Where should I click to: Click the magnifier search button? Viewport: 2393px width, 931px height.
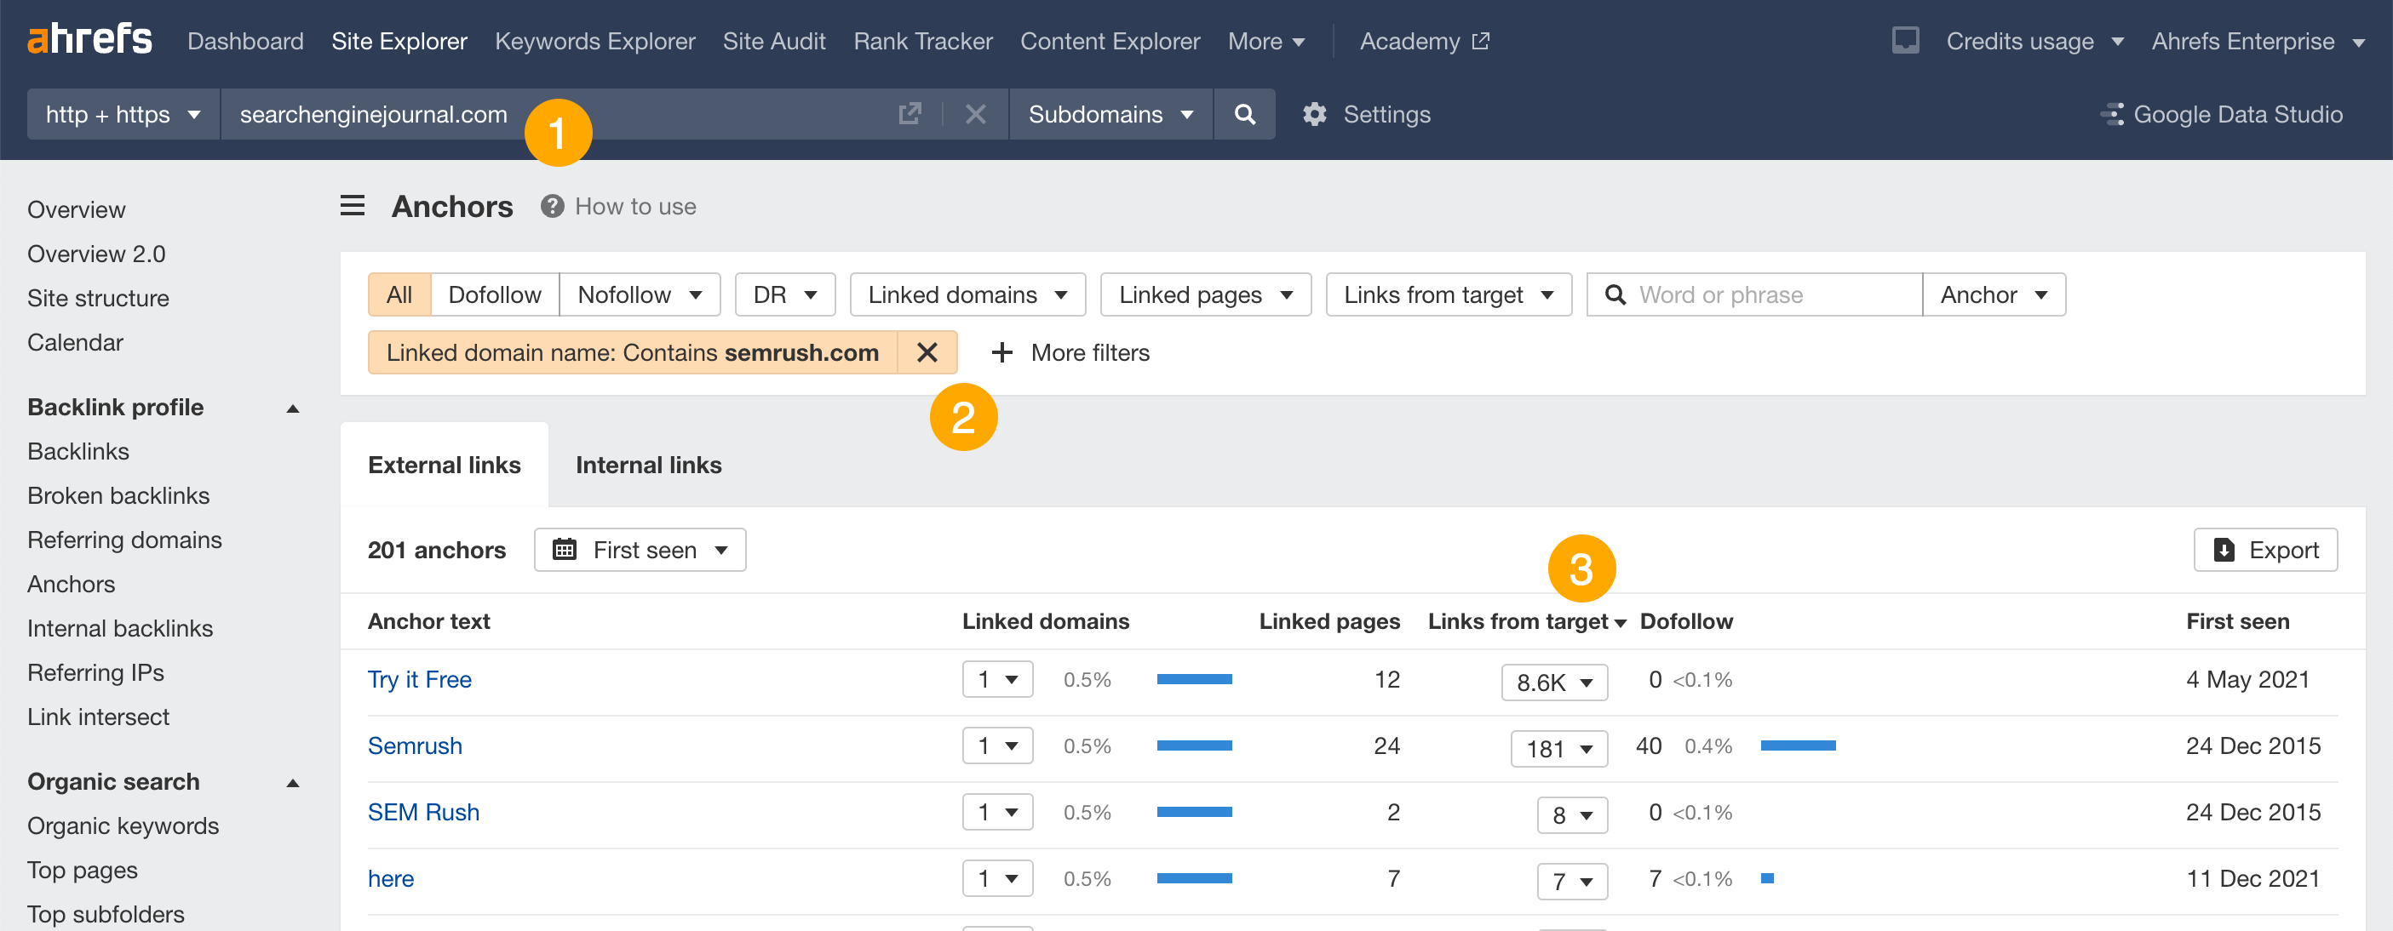point(1245,114)
